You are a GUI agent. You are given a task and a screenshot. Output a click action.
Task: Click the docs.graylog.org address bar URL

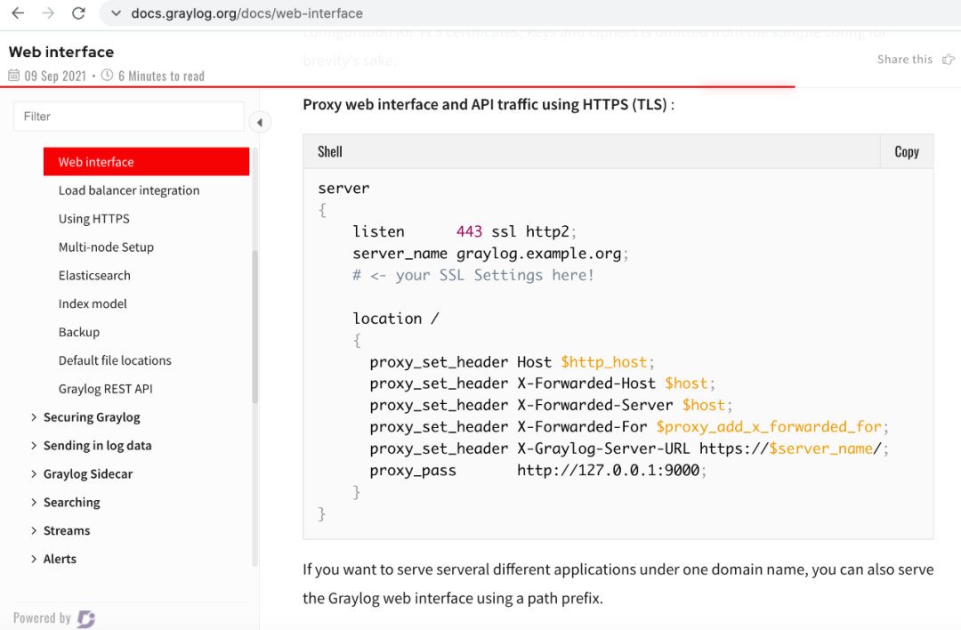pos(246,13)
